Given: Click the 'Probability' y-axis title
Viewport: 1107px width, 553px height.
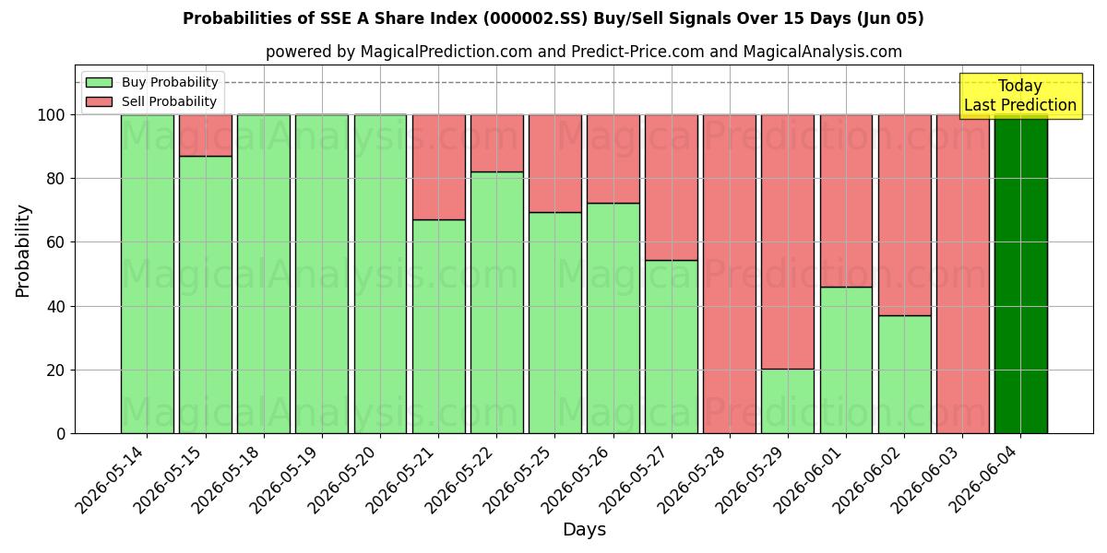Looking at the screenshot, I should click(x=23, y=250).
